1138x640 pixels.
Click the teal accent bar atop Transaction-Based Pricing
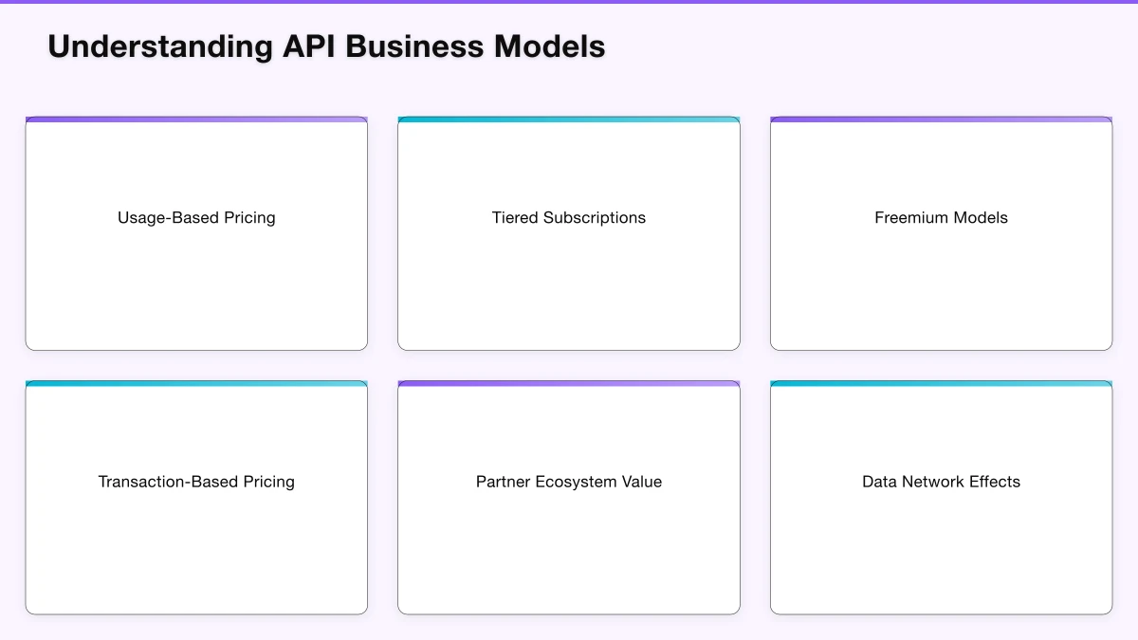click(196, 383)
